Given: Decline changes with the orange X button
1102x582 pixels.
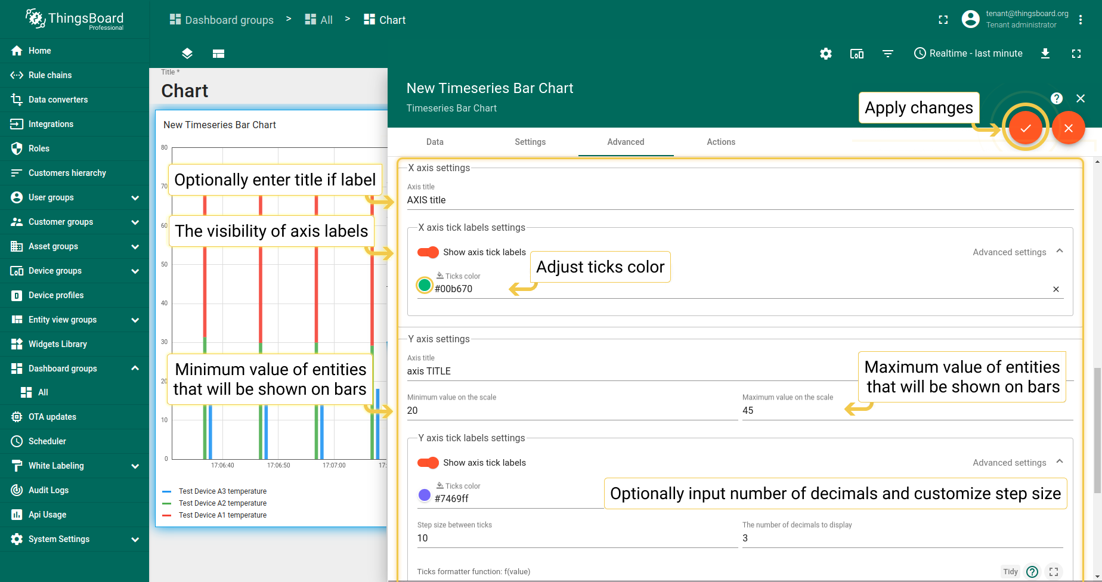Looking at the screenshot, I should (1068, 128).
